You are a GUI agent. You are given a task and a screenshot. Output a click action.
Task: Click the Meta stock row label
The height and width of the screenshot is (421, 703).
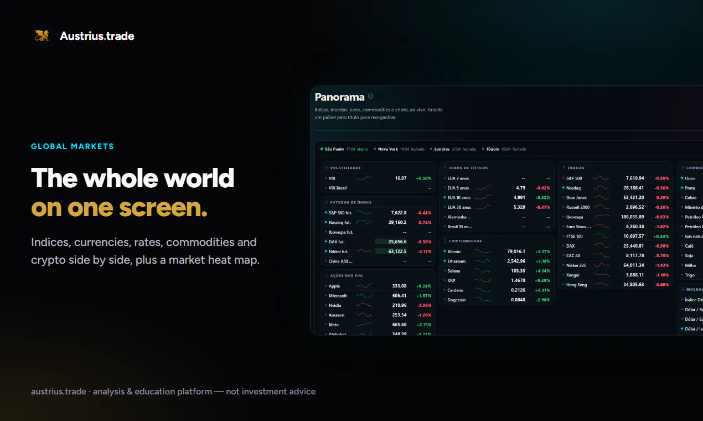[334, 325]
